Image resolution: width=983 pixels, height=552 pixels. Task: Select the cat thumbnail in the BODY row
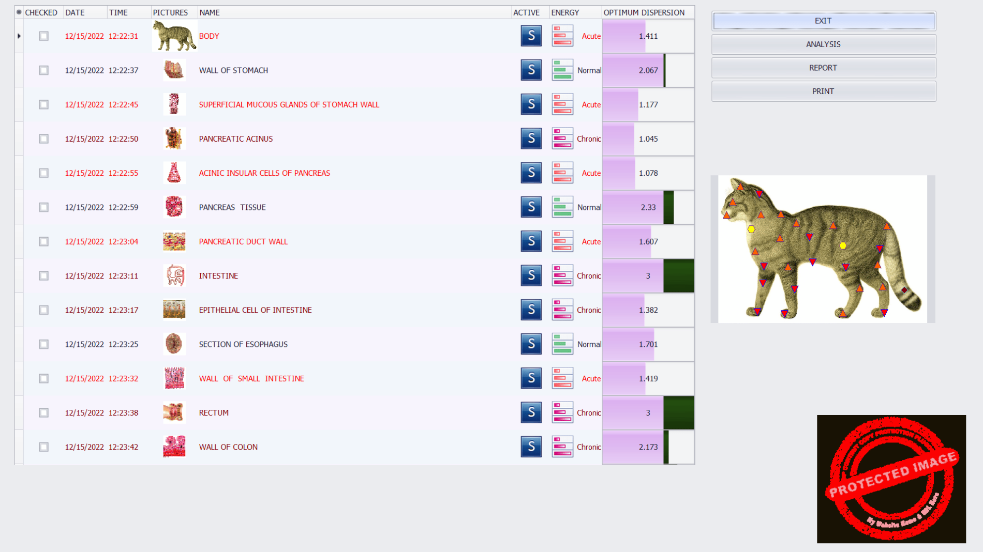tap(174, 36)
